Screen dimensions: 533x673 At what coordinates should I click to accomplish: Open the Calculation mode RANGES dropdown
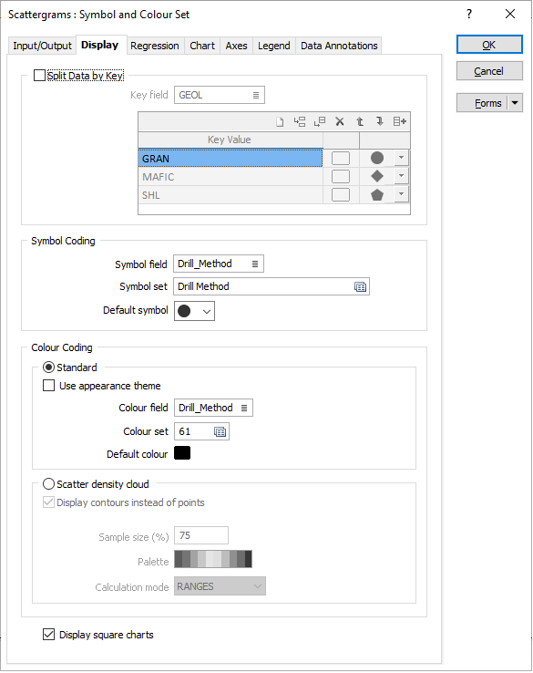point(220,586)
